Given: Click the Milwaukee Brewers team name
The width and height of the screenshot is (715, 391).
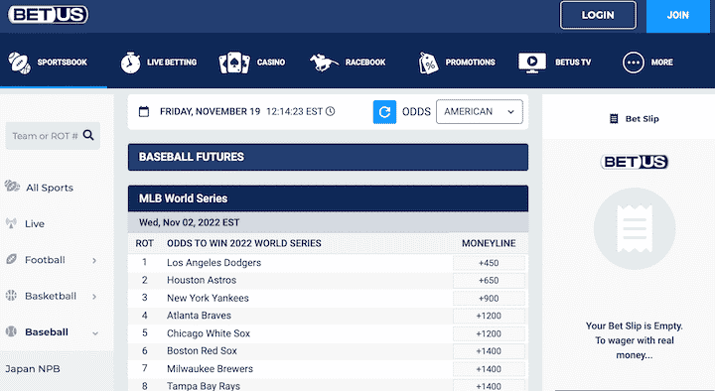Looking at the screenshot, I should (210, 368).
